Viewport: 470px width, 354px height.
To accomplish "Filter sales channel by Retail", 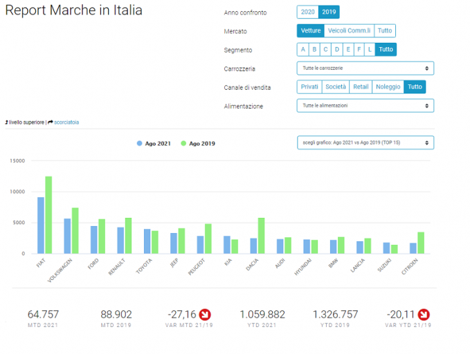I will pyautogui.click(x=361, y=87).
